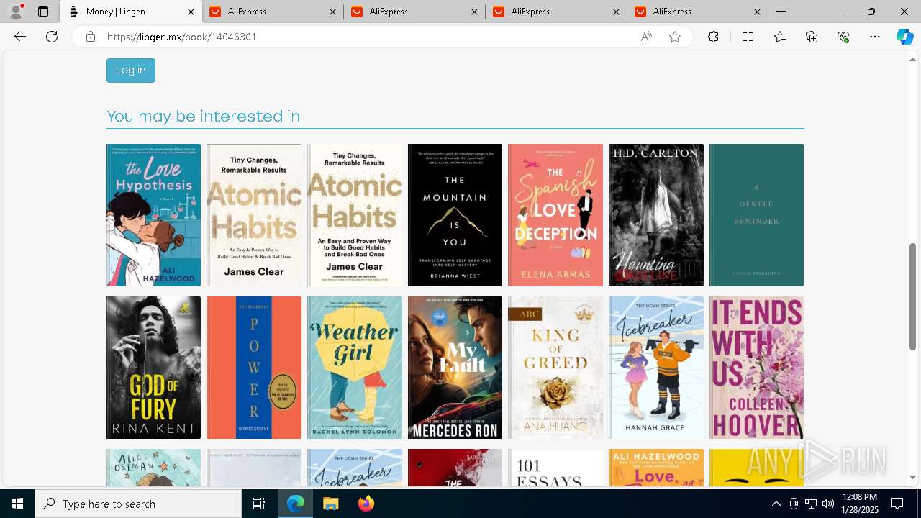Open King of Greed by Ana Huang

pyautogui.click(x=555, y=368)
